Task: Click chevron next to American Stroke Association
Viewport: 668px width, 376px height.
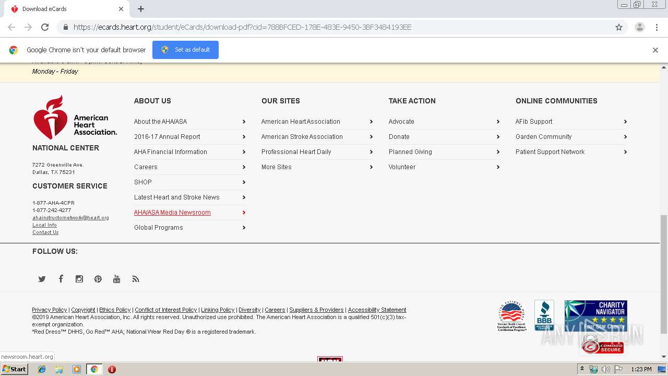Action: coord(371,137)
